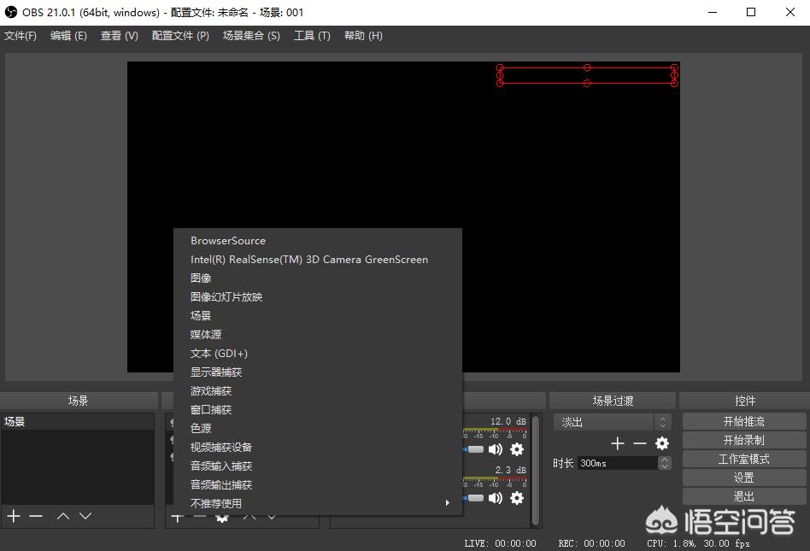This screenshot has height=551, width=810.
Task: Click the volume slider of the 2.3 dB channel
Action: click(x=473, y=498)
